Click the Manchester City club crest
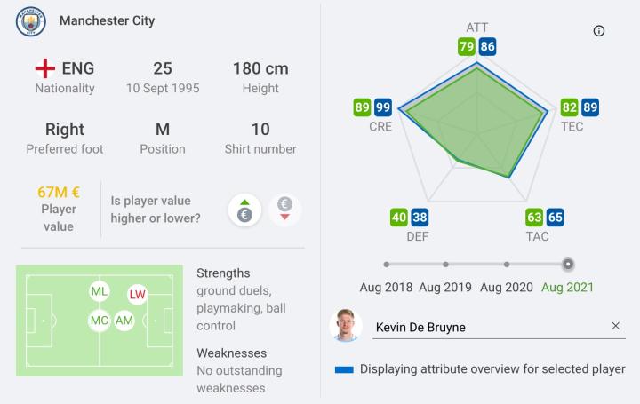 point(31,21)
